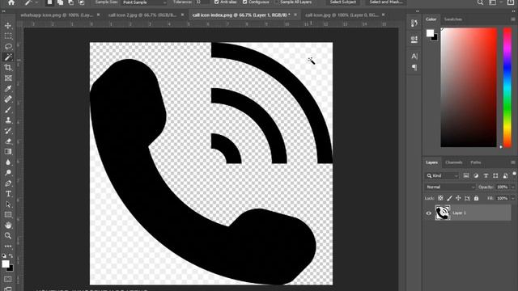Select the Frame tool

pos(8,78)
